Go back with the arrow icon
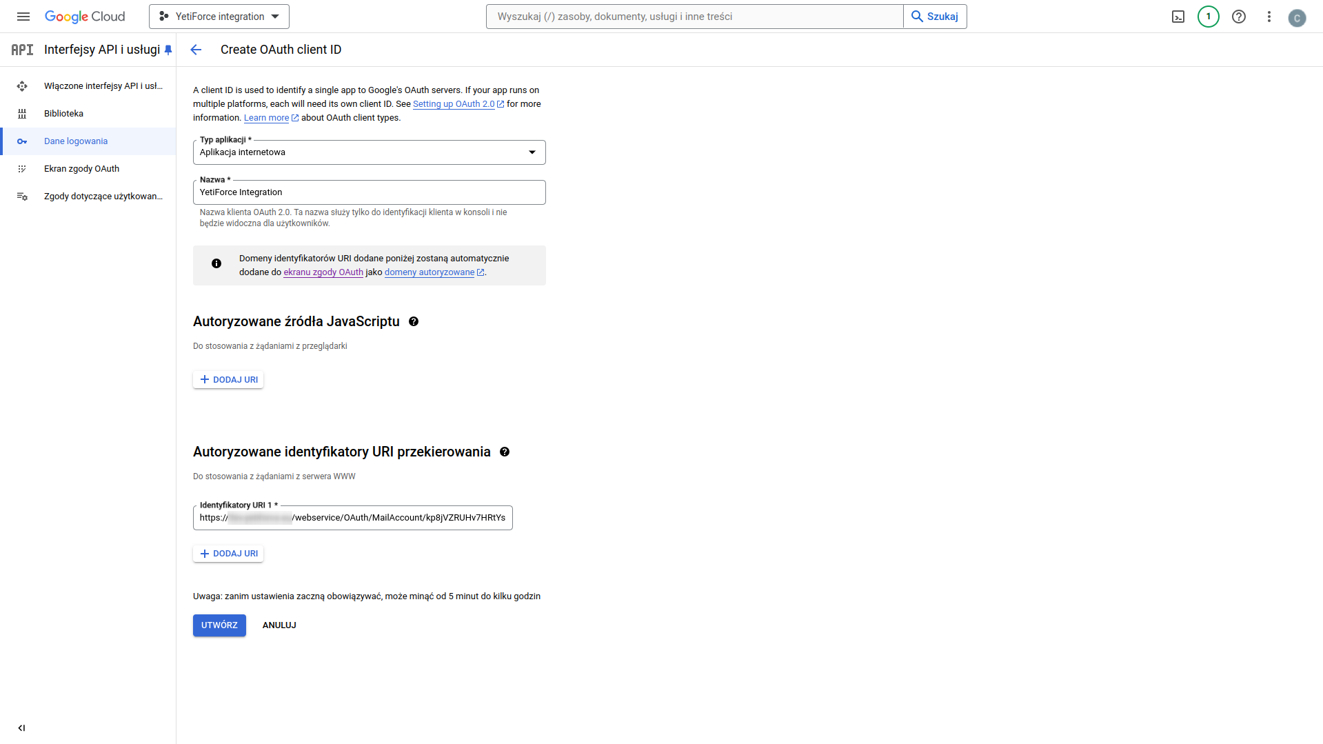 [196, 50]
